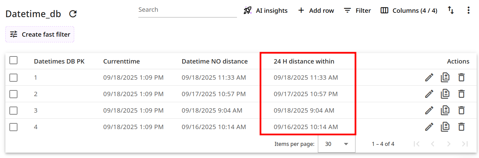Select the checkbox for row 3
Viewport: 479px width, 158px height.
[x=13, y=110]
